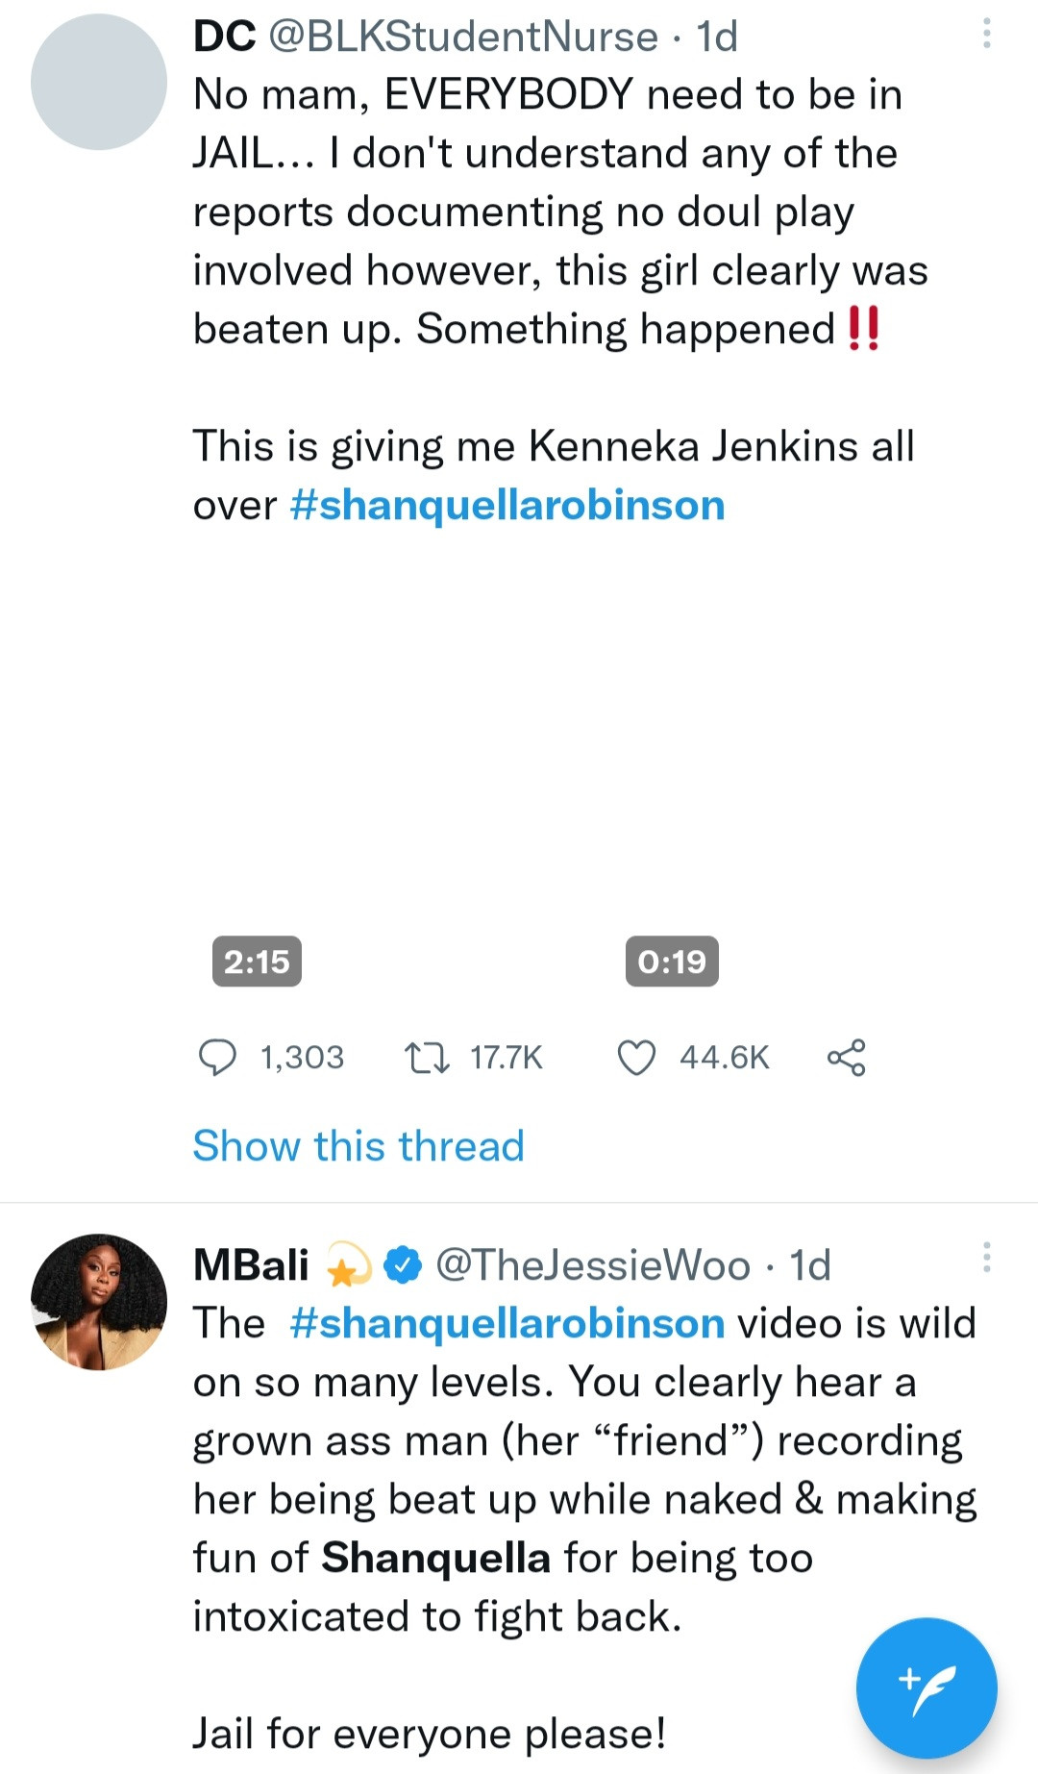
Task: Open #shanquellarobinson hashtag in DC's tweet
Action: point(507,505)
